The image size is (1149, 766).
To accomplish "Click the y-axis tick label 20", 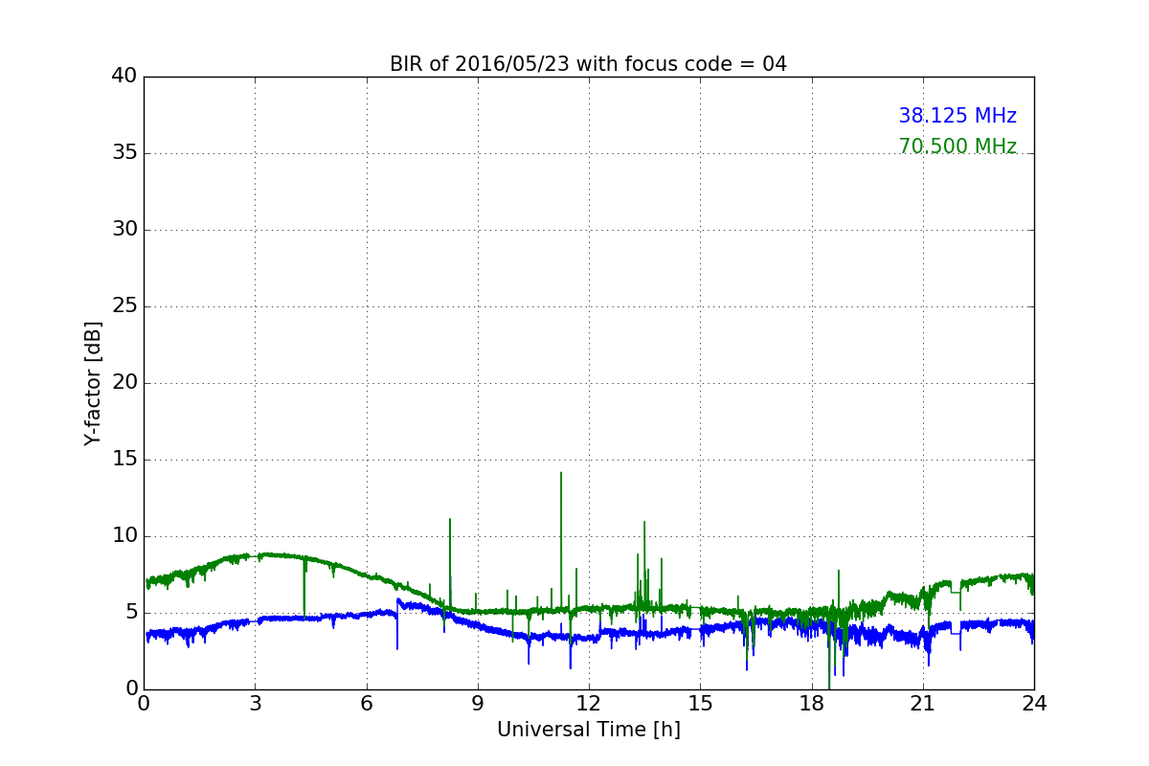I will tap(124, 383).
